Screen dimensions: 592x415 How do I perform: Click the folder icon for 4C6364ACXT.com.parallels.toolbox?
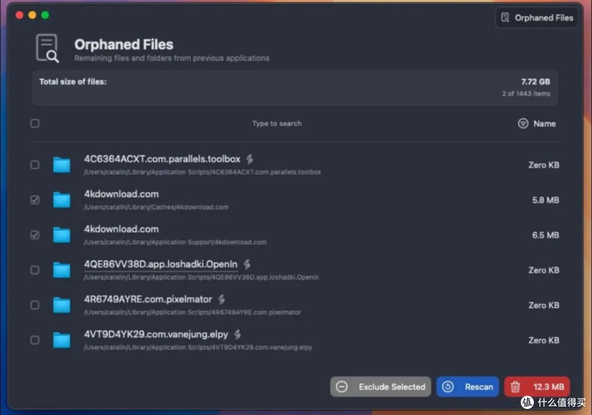tap(61, 164)
